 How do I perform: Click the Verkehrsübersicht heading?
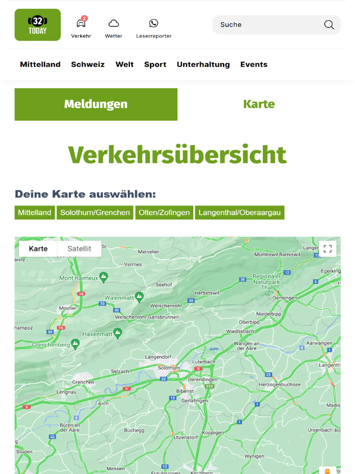tap(177, 155)
